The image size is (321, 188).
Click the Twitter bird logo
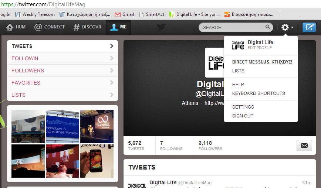coord(161,27)
